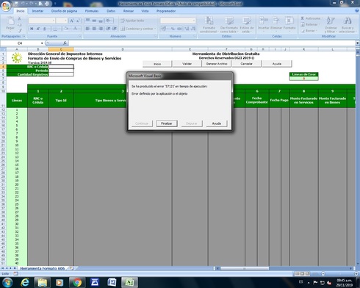This screenshot has width=360, height=288.
Task: Toggle bold N formatting button
Action: 32,29
